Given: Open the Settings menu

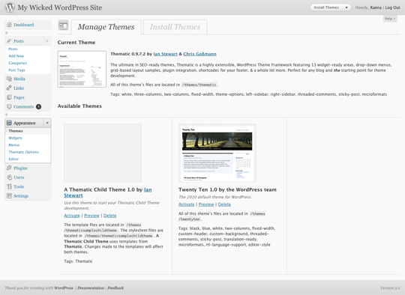Looking at the screenshot, I should 21,196.
